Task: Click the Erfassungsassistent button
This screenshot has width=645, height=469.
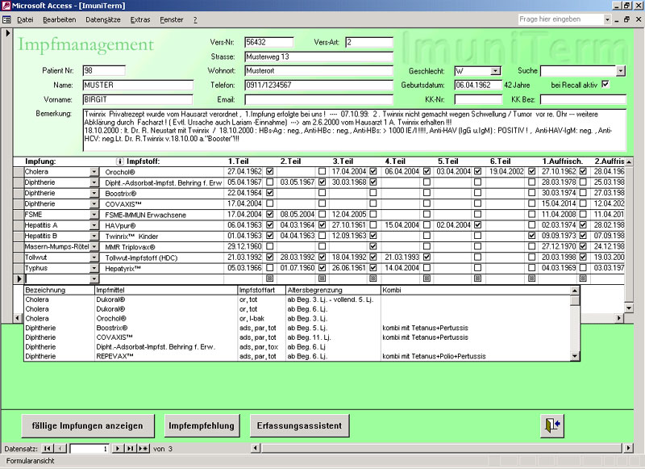Action: [299, 425]
